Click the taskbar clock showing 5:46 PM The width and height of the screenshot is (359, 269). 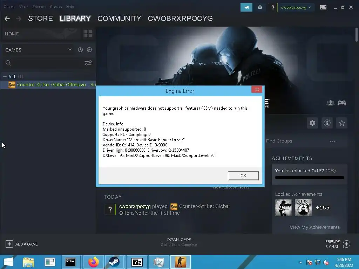[x=344, y=262]
